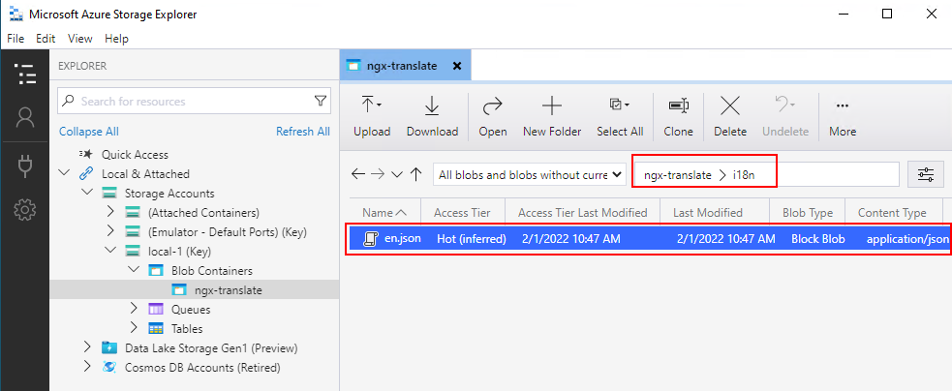Open the File menu

(x=15, y=39)
